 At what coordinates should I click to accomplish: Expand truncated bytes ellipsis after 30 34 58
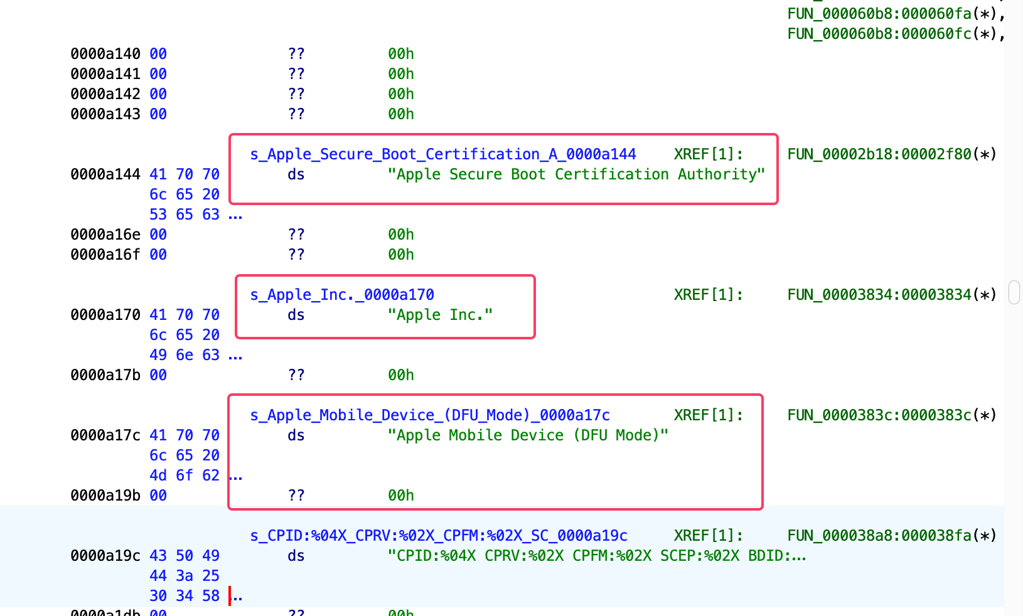point(237,598)
